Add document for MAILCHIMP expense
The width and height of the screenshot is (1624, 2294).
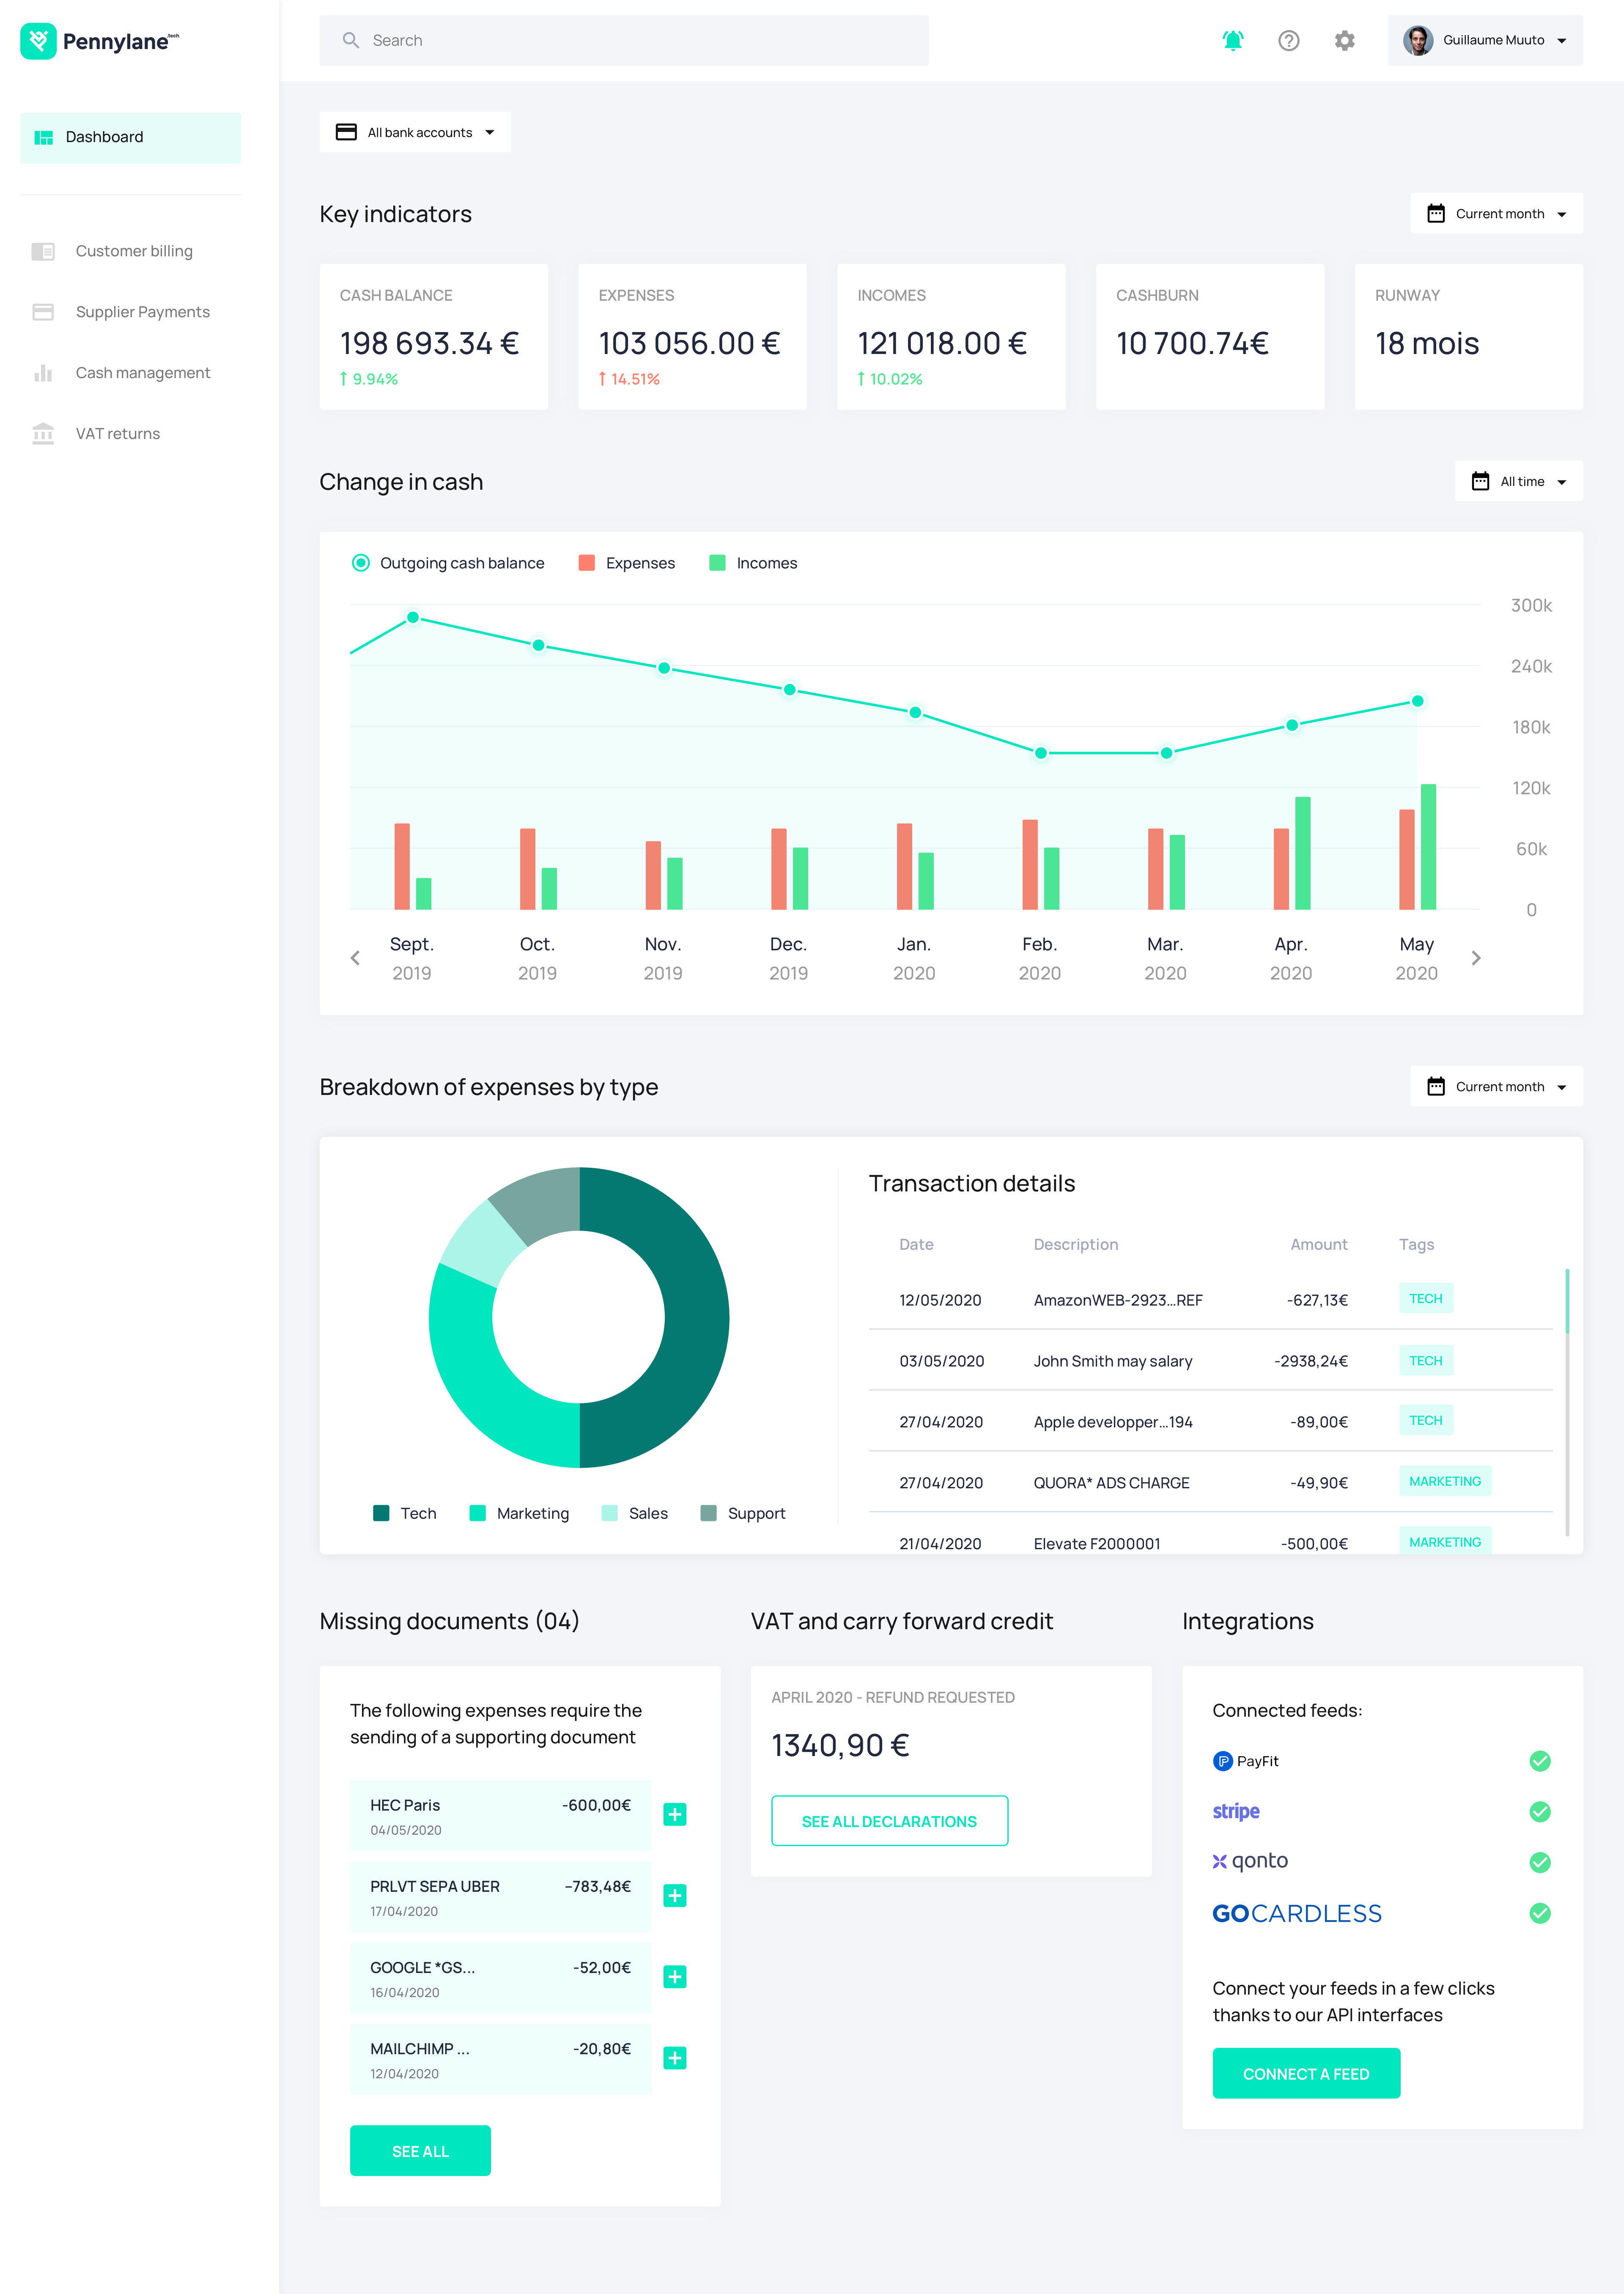click(675, 2057)
